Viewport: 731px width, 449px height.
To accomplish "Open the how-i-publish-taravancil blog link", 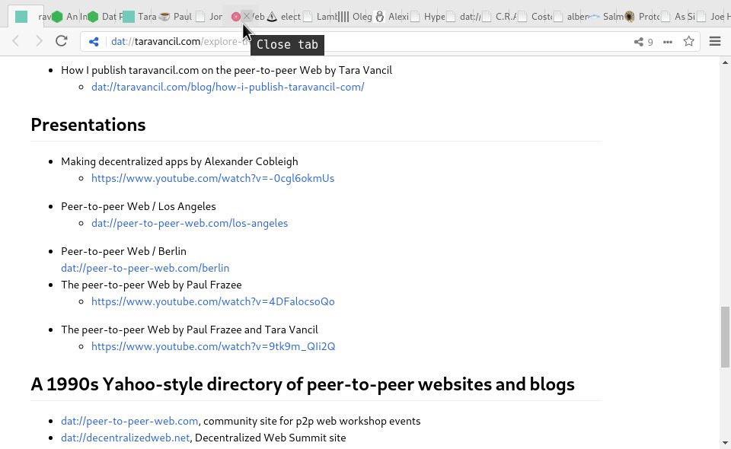I will tap(227, 87).
